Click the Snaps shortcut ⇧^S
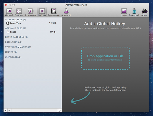This screenshot has height=116, width=153. pos(53,32)
